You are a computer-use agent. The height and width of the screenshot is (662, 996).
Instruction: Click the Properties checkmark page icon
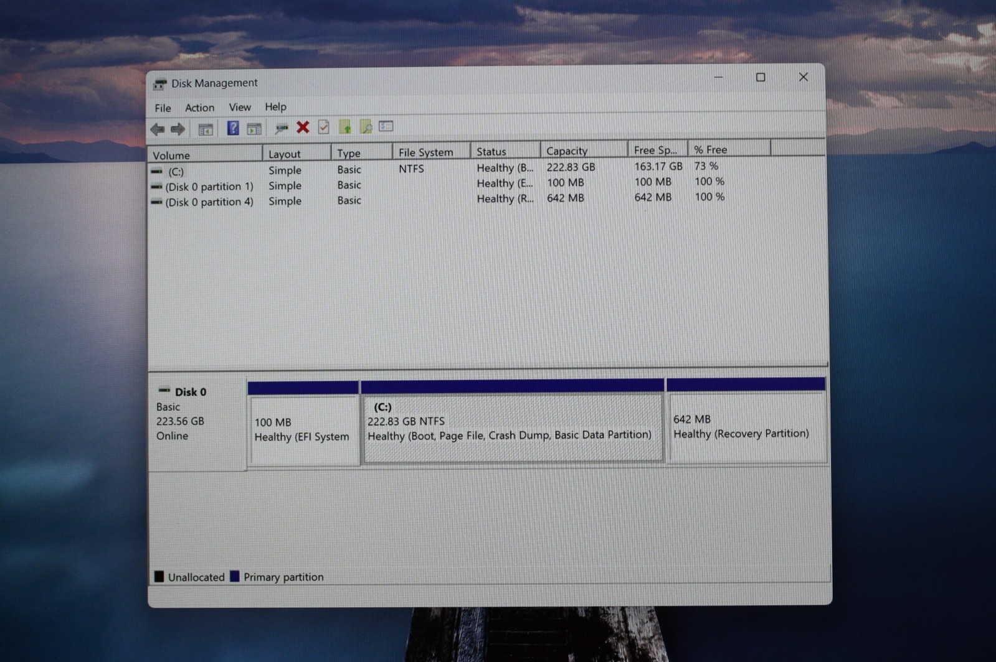click(324, 127)
